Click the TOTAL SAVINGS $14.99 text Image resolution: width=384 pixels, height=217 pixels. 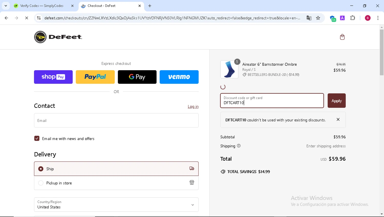pos(249,172)
